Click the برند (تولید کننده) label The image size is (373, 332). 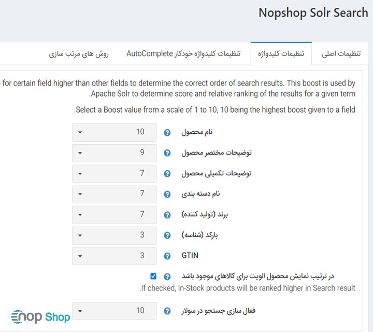click(205, 214)
